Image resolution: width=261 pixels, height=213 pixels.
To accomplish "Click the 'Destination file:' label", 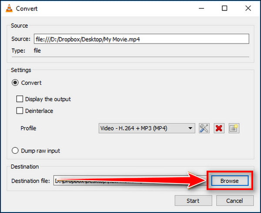I will pyautogui.click(x=30, y=181).
